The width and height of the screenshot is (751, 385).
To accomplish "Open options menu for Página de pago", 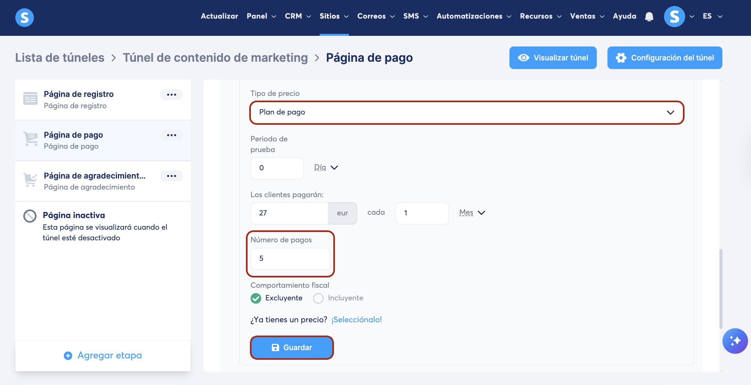I will point(171,135).
